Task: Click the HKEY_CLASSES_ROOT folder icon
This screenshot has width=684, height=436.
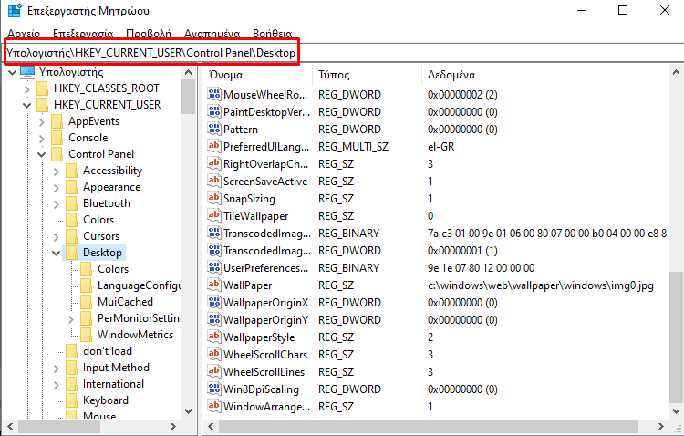Action: click(42, 88)
